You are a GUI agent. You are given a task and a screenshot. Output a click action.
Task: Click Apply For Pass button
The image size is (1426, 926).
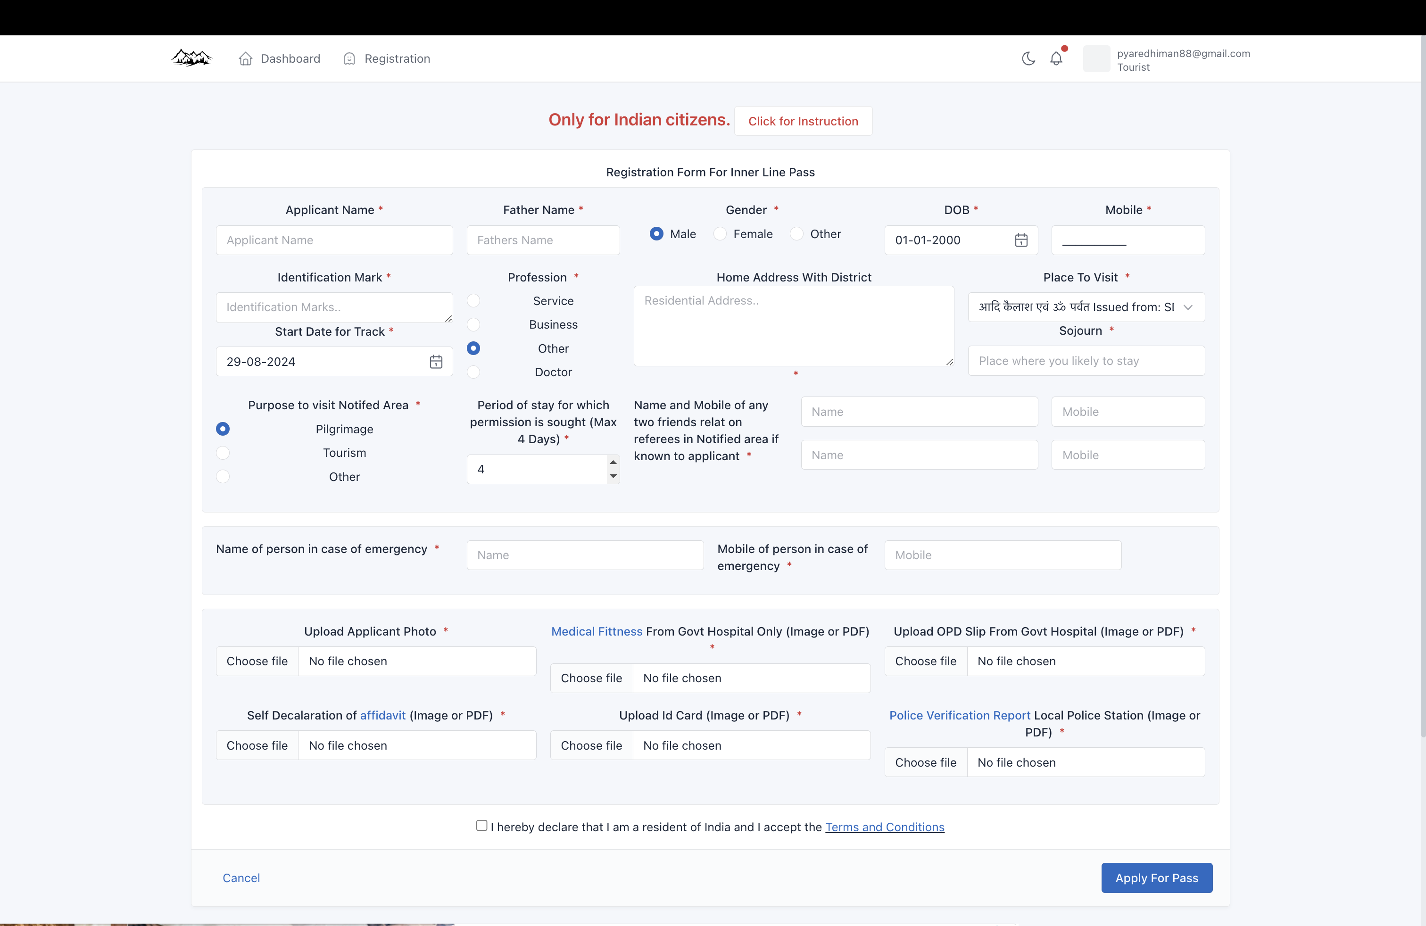(1156, 877)
